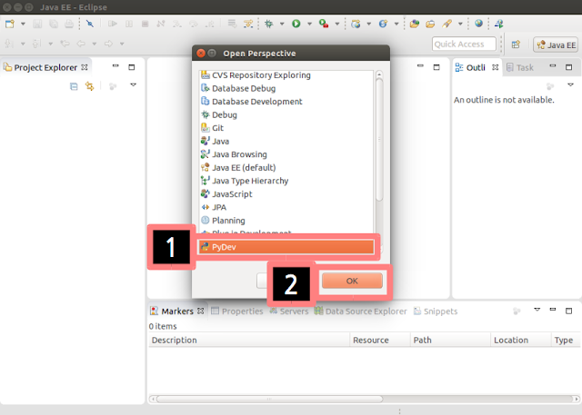Switch to the Java EE perspective button

point(556,44)
